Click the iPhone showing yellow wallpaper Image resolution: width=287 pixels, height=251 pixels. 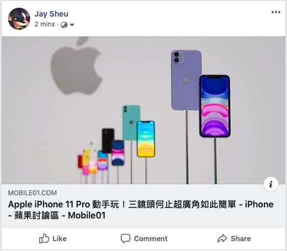(x=146, y=139)
